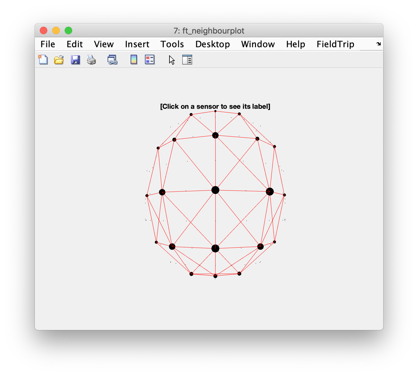Click the far-right edge sensor node
Screen dimensions: 418x376
[284, 195]
